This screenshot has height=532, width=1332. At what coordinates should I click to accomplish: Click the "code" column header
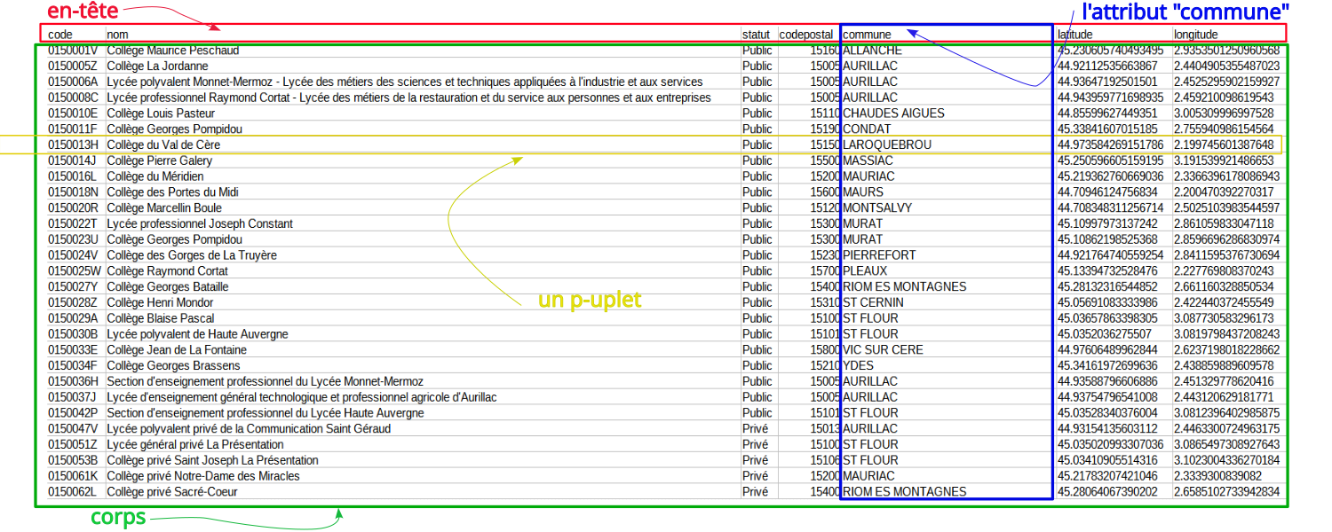point(59,35)
